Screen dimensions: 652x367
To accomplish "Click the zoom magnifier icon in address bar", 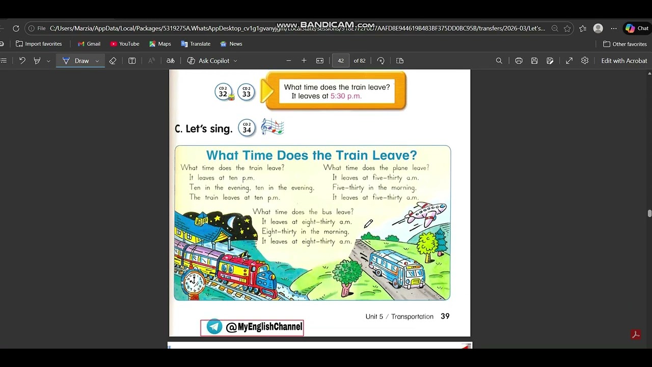I will tap(555, 29).
